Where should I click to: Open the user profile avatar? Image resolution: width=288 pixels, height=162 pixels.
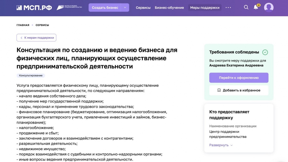point(269,8)
